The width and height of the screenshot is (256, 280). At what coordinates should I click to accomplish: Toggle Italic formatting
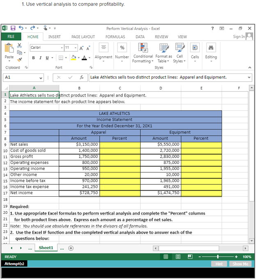coord(40,57)
